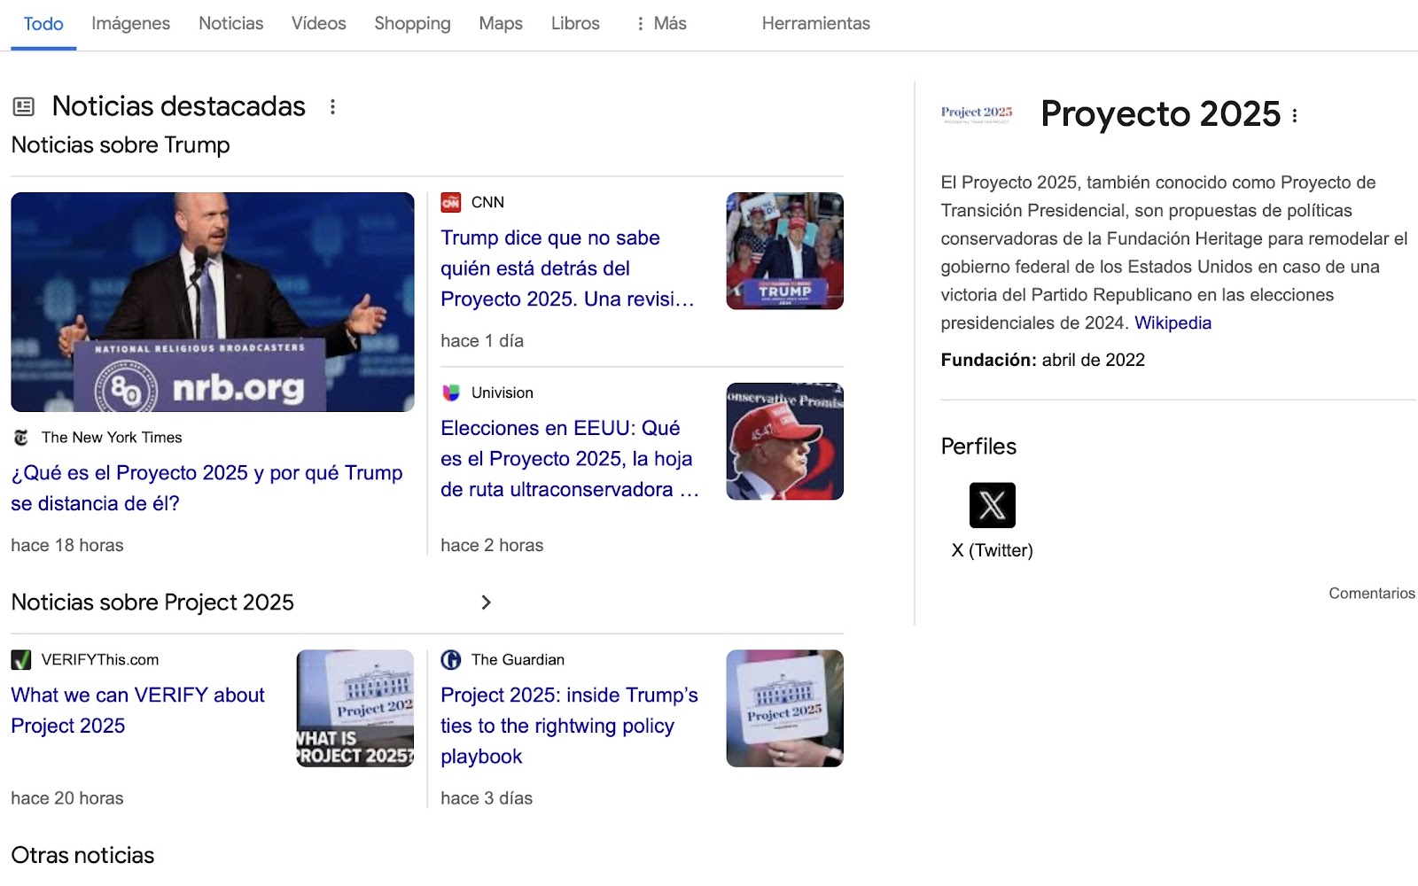Open the Herramientas search tools
This screenshot has width=1418, height=886.
[x=815, y=24]
